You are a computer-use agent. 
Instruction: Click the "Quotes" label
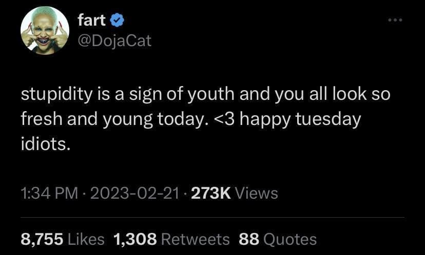[x=291, y=239]
